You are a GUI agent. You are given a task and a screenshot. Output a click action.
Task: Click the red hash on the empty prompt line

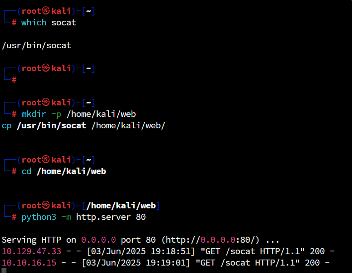[14, 80]
